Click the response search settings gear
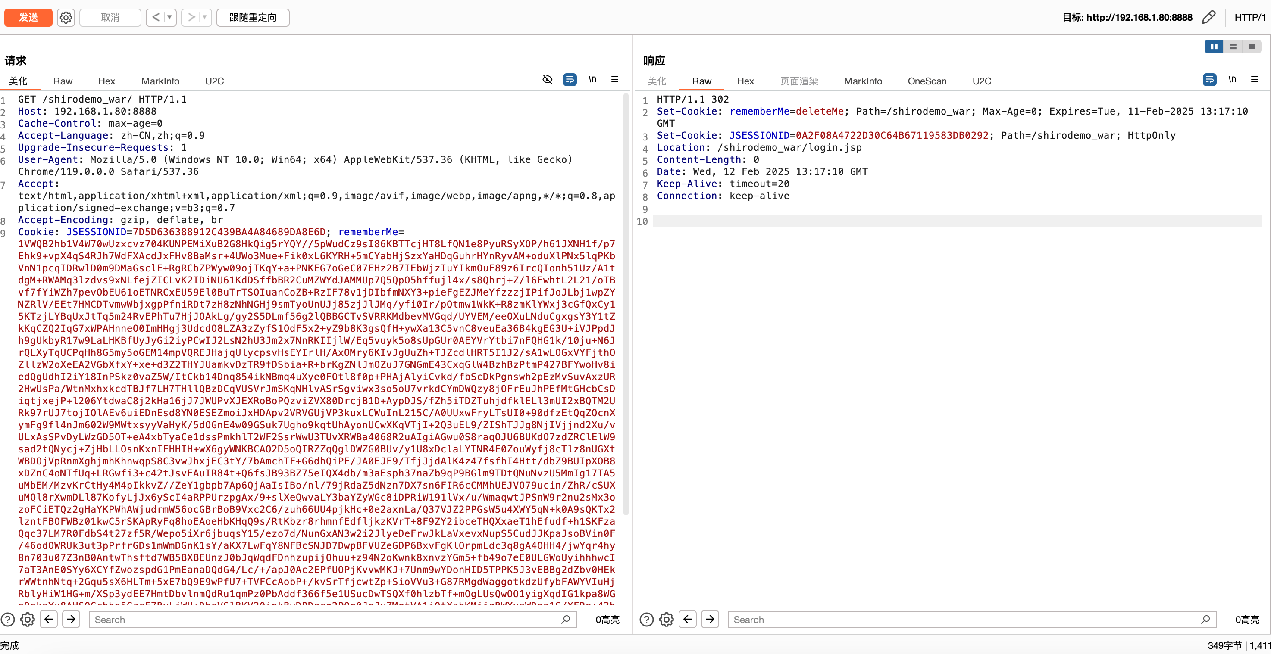The height and width of the screenshot is (654, 1271). [x=667, y=620]
